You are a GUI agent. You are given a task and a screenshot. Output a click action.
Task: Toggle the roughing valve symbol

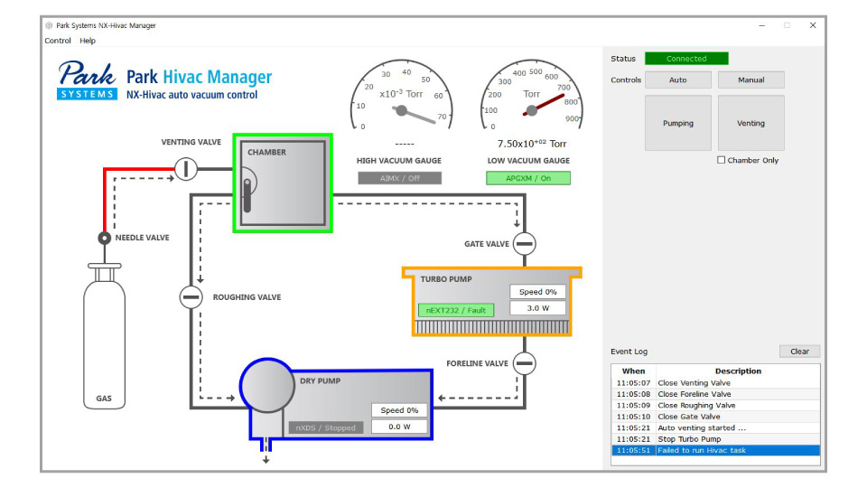(191, 297)
